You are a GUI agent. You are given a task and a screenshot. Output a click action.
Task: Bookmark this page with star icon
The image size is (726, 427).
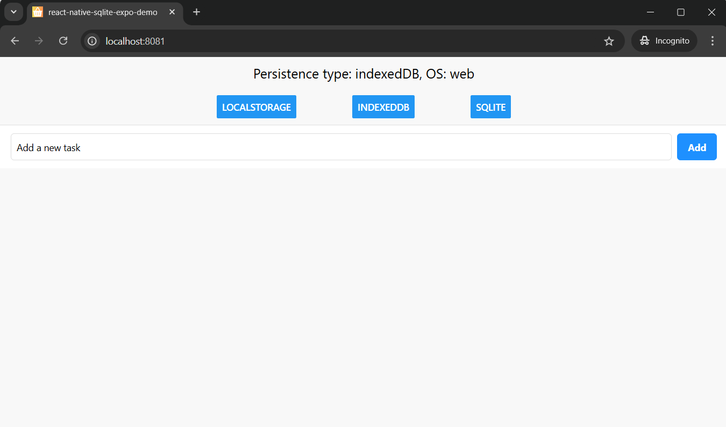[x=609, y=41]
